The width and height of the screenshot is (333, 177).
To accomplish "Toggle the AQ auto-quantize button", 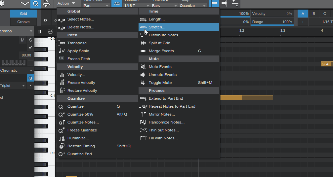I will click(x=117, y=3).
